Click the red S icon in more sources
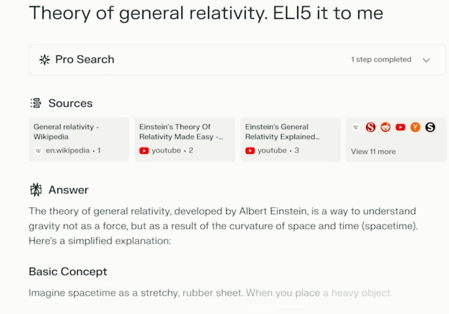 coord(371,127)
